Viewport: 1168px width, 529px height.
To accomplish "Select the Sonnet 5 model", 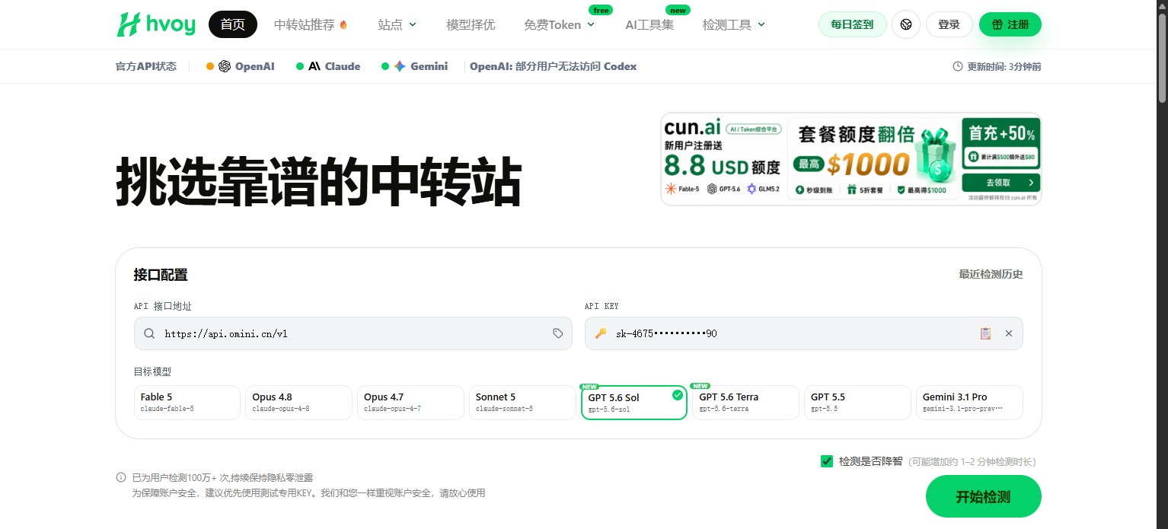I will coord(522,403).
